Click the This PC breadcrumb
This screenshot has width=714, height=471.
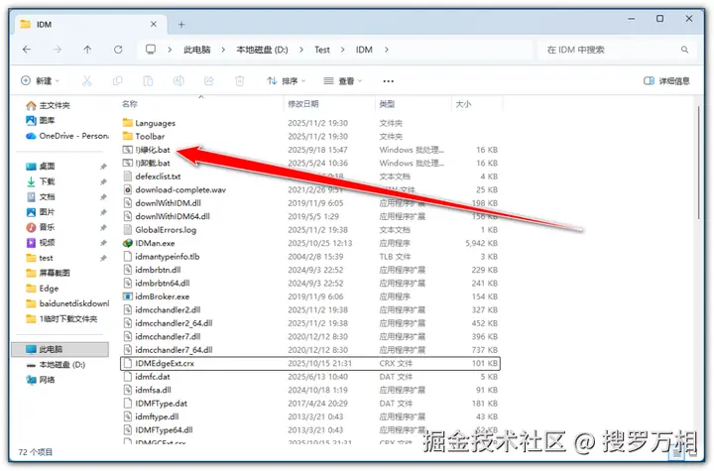pyautogui.click(x=196, y=50)
